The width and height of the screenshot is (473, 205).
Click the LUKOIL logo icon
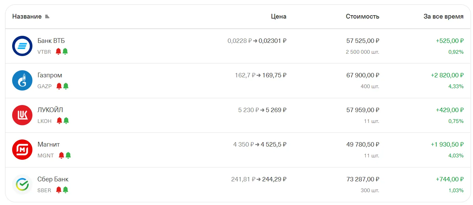22,115
